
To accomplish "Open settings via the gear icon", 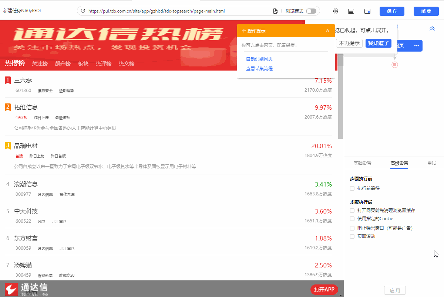I will pyautogui.click(x=336, y=11).
